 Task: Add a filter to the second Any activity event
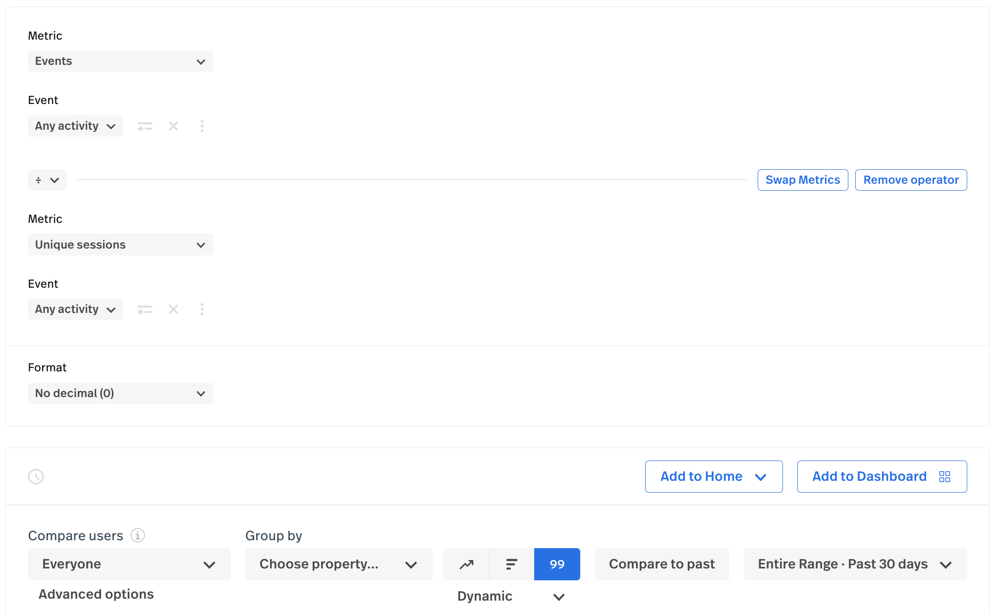145,309
